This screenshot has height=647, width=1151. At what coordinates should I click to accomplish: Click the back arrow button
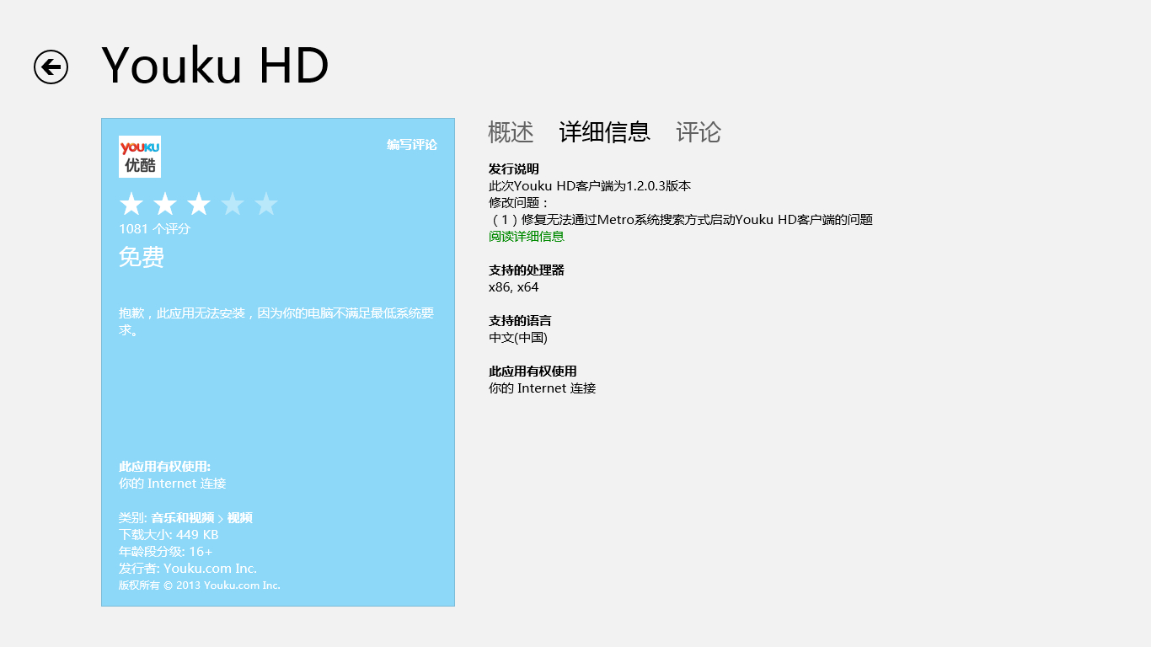pyautogui.click(x=51, y=67)
